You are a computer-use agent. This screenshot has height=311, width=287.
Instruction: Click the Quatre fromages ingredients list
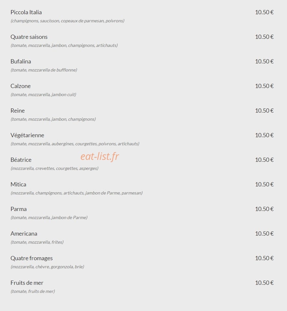click(47, 267)
